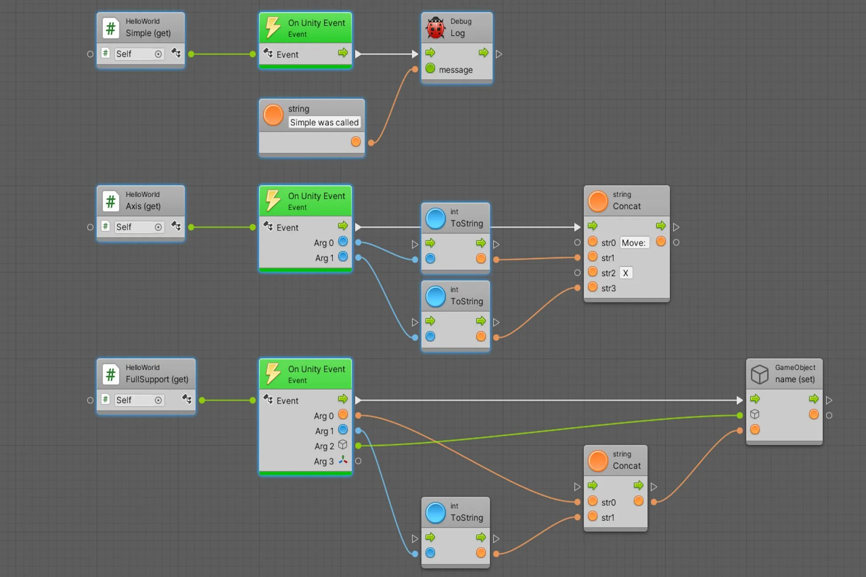
Task: Open object picker in Axis (get) Self field
Action: coord(158,227)
